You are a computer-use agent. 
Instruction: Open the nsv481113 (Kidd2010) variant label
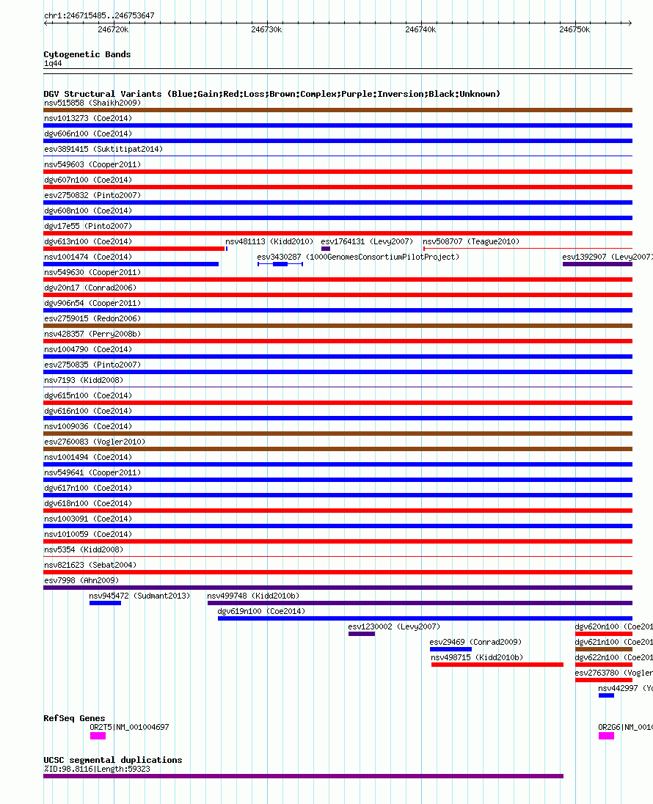[269, 241]
